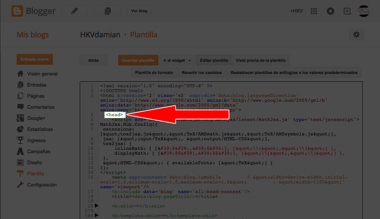The image size is (380, 219).
Task: Click the wrench icon beside Configuración
Action: (20, 185)
